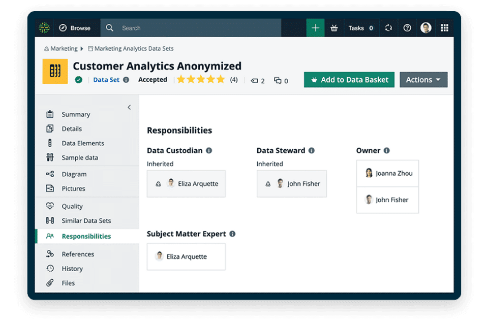Image resolution: width=488 pixels, height=325 pixels.
Task: Open the References tab
Action: click(78, 254)
